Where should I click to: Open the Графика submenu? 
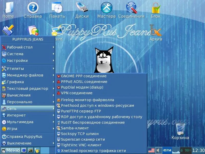28,82
